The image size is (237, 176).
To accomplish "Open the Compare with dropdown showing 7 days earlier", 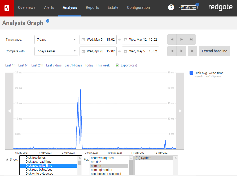I will 56,51.
